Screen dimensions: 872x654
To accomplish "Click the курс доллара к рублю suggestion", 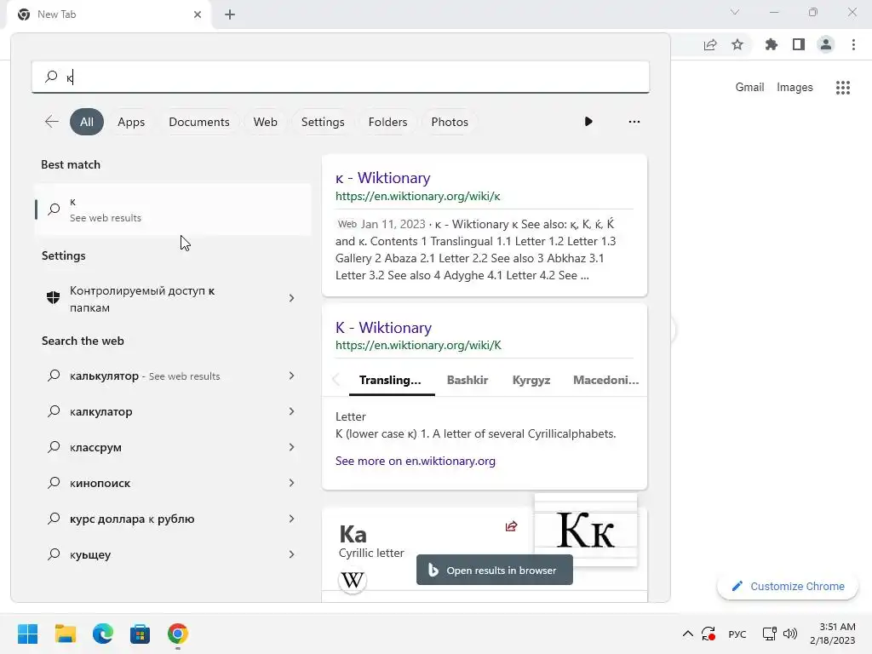I will [x=132, y=519].
